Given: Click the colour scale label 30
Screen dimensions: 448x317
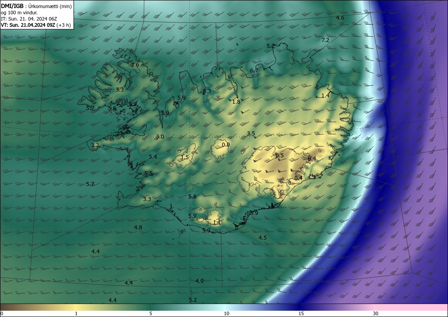Looking at the screenshot, I should pyautogui.click(x=375, y=313).
